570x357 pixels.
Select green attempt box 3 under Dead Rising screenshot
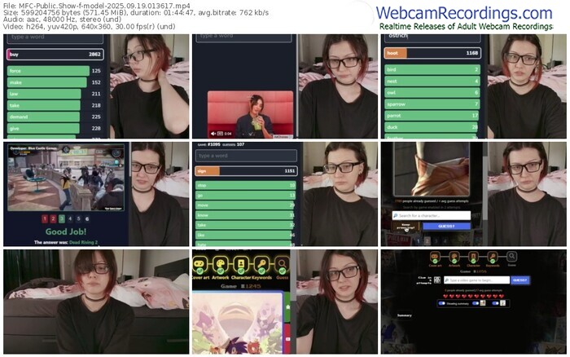tap(61, 218)
